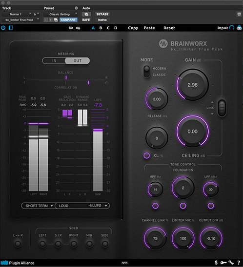
Task: Flip the Modern/Classic mode switch
Action: point(147,72)
